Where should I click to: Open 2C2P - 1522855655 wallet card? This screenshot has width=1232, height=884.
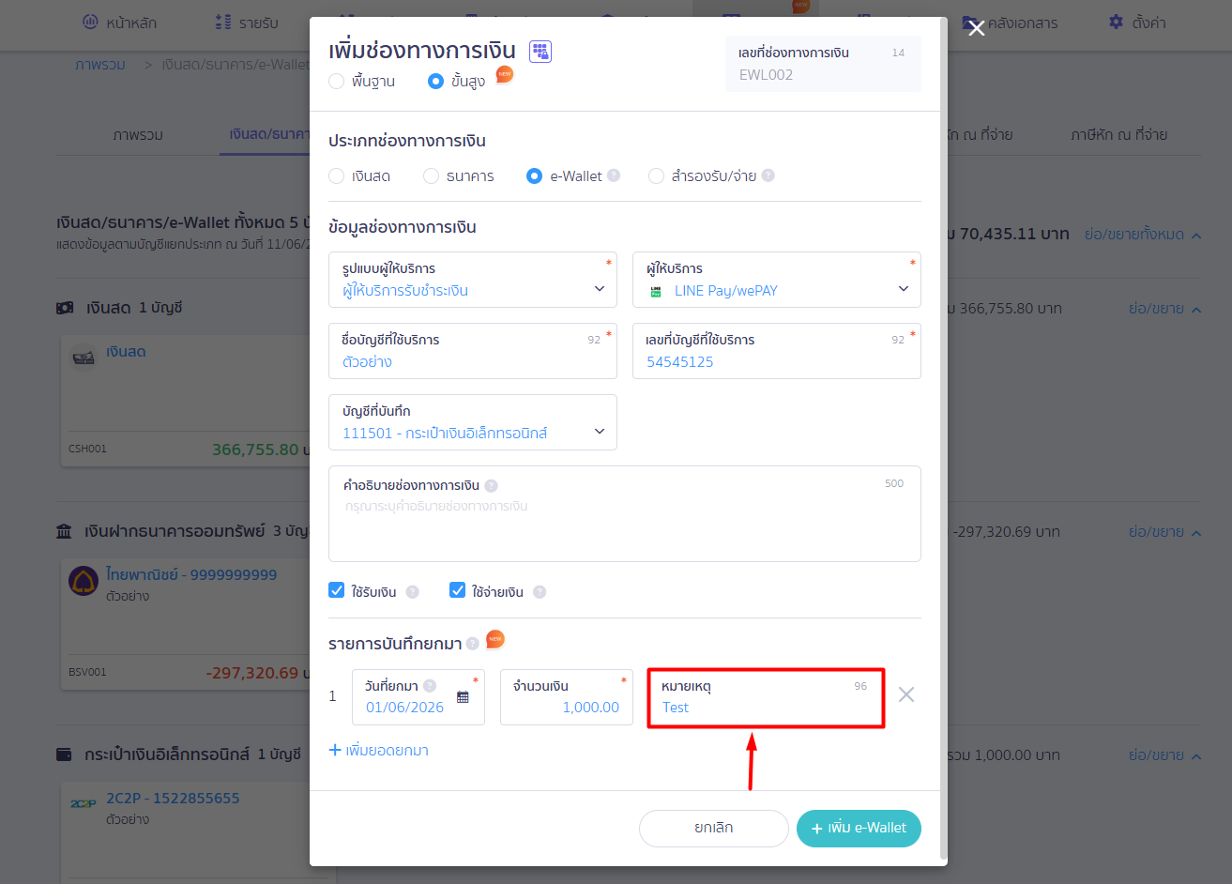[173, 798]
